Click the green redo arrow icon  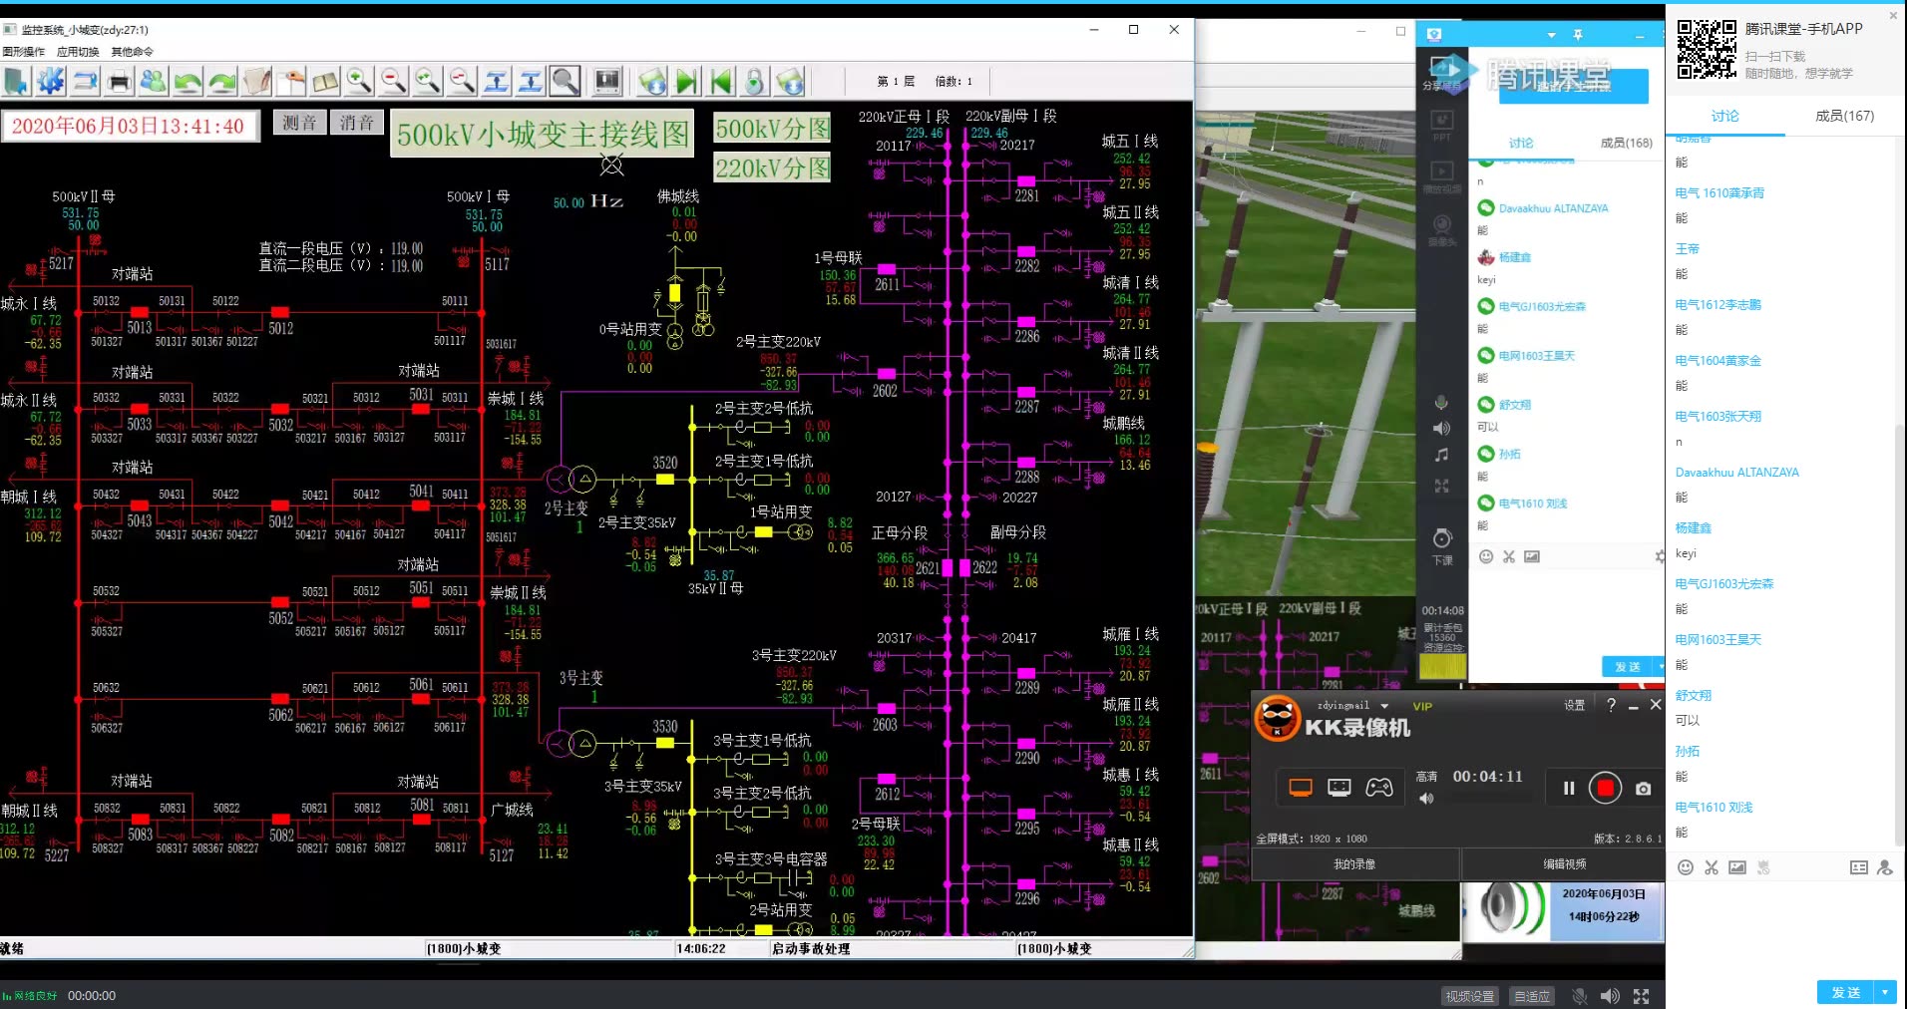[x=222, y=82]
